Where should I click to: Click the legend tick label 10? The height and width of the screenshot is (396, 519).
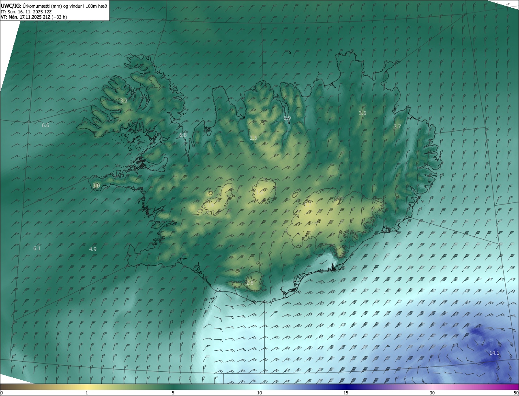point(259,393)
